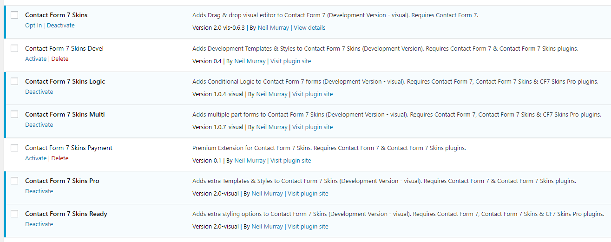This screenshot has width=611, height=242.
Task: Delete the Contact Form 7 Skins Devel plugin
Action: click(x=59, y=59)
